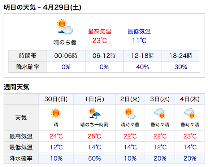
Task: Click the 明日の天気 - 4月29日(土) heading
Action: pos(42,8)
